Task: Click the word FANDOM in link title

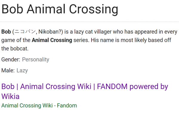Action: (112, 86)
